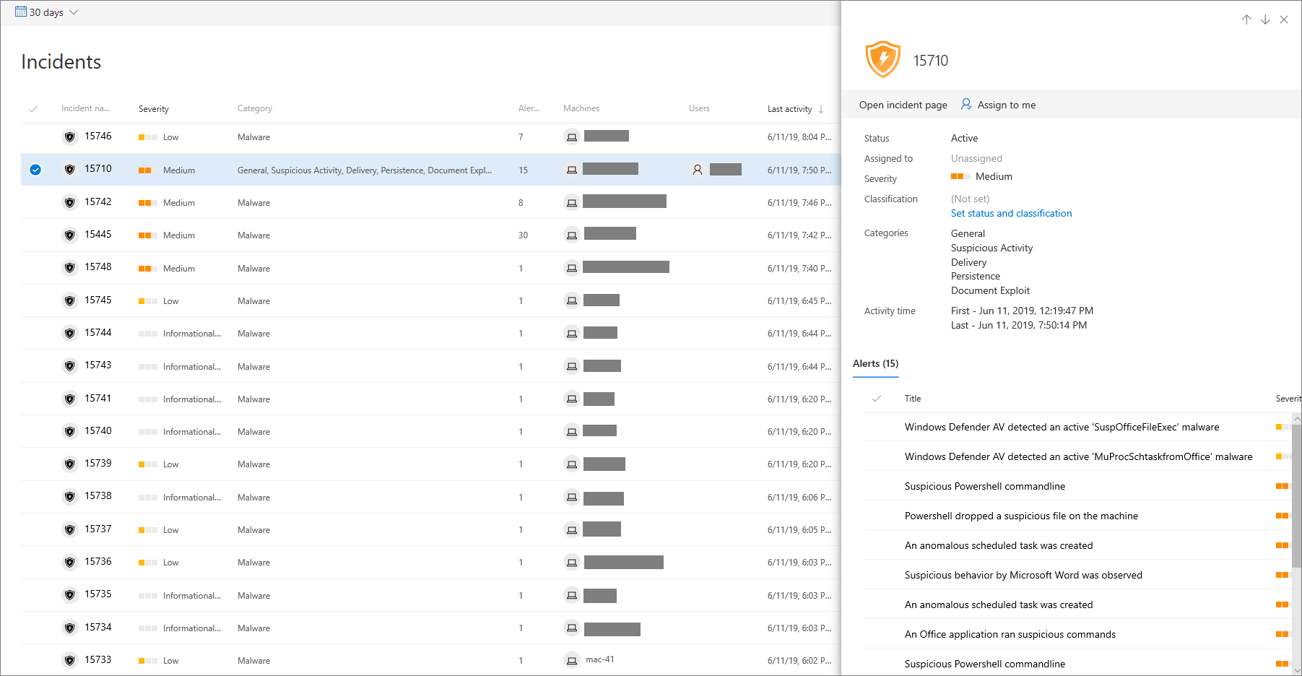
Task: Click the mac-41 machine icon
Action: pos(571,660)
